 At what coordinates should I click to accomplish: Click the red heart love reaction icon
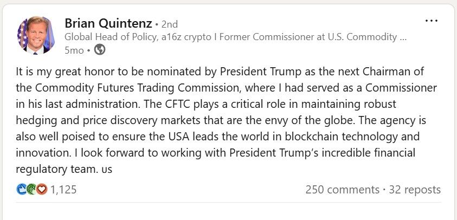[x=42, y=190]
